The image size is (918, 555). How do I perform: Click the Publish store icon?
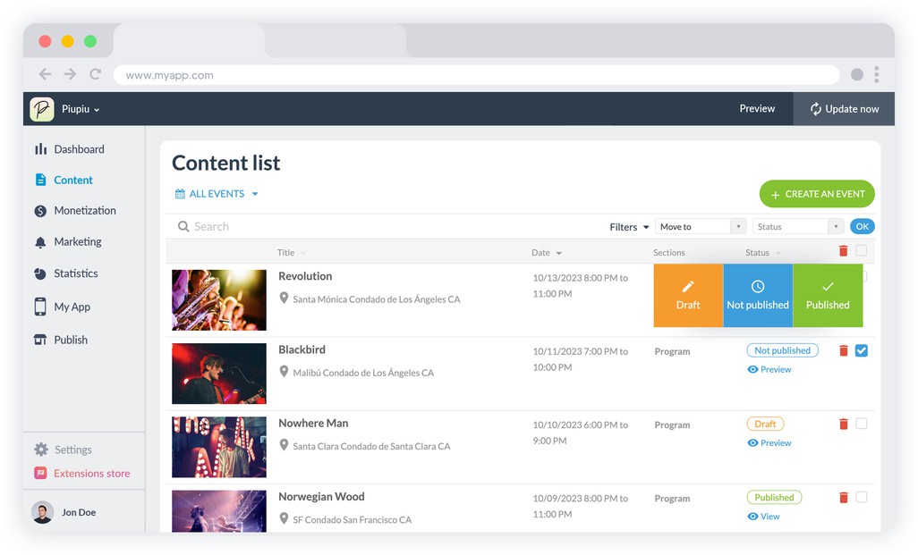click(x=40, y=340)
